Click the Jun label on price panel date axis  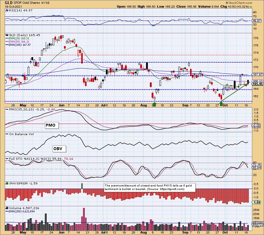tap(62, 105)
